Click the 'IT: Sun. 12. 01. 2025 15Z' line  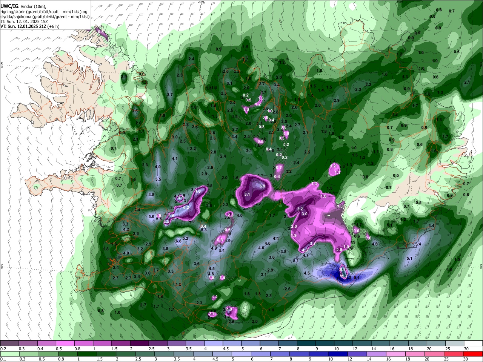pyautogui.click(x=24, y=21)
